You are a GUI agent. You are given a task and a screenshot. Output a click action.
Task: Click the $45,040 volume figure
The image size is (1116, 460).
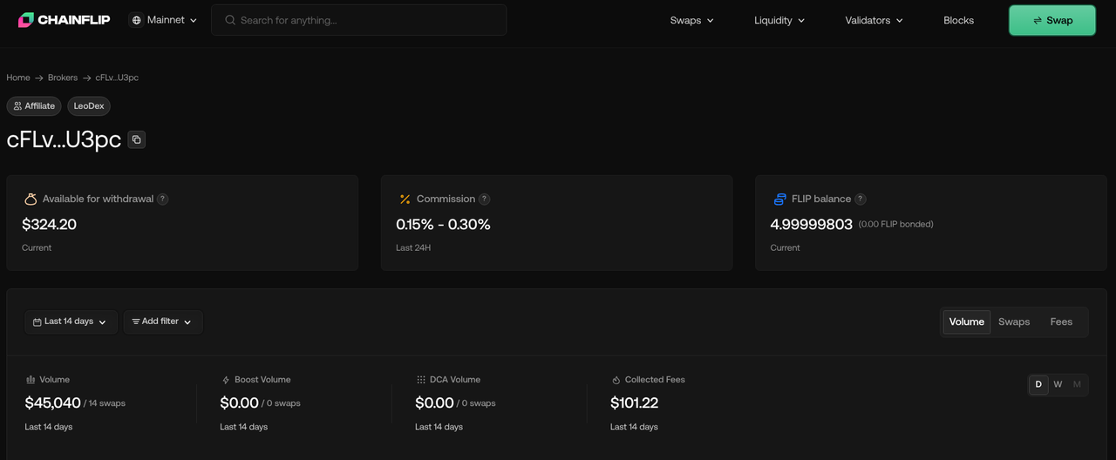point(52,403)
